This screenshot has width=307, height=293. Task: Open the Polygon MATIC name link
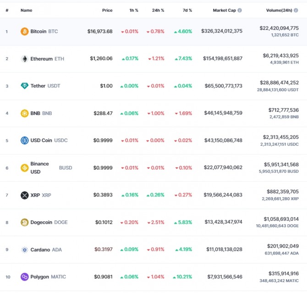point(48,277)
